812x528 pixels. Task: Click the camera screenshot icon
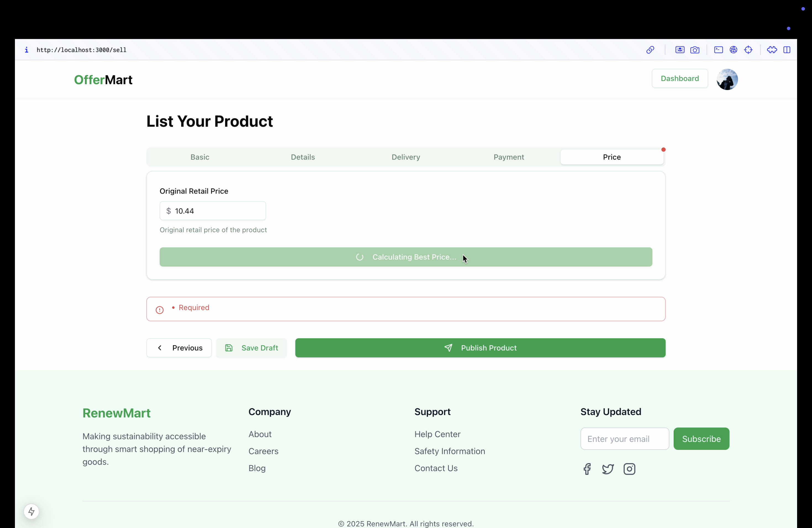[695, 50]
